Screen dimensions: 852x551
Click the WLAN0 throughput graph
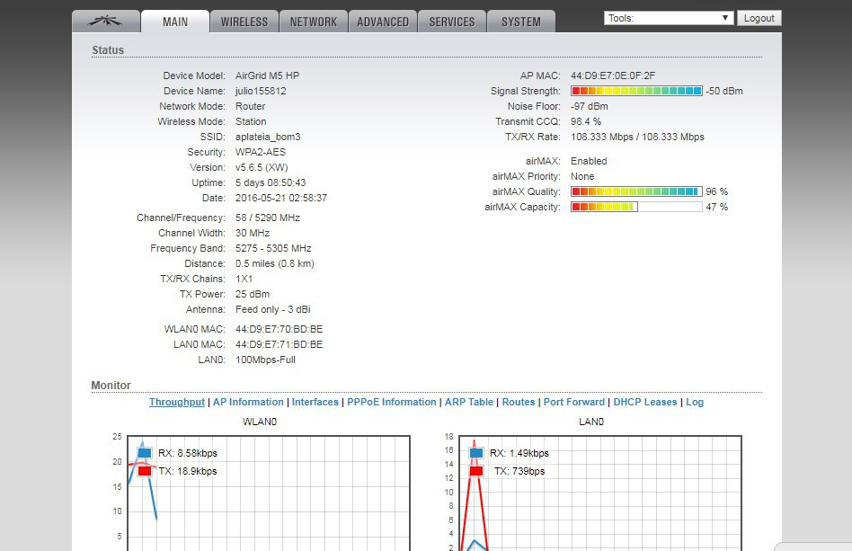(269, 493)
